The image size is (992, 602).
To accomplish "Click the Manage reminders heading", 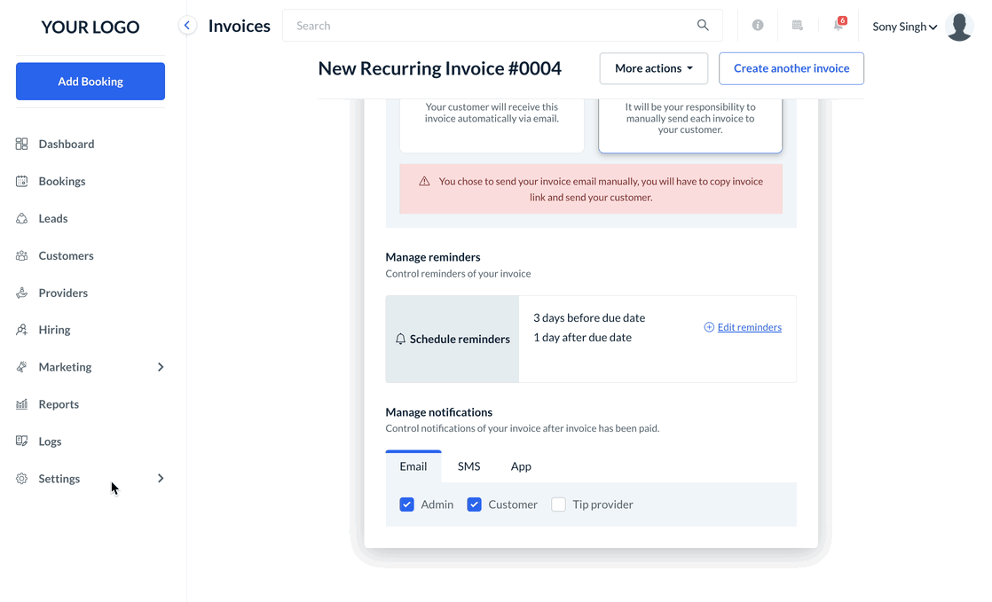I will click(433, 257).
